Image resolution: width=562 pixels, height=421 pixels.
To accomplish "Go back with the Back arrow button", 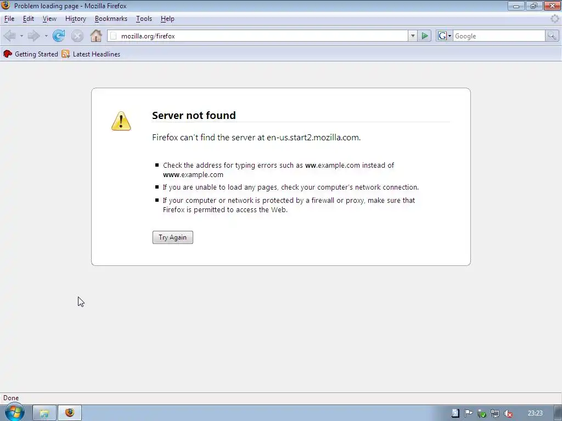I will [x=10, y=36].
